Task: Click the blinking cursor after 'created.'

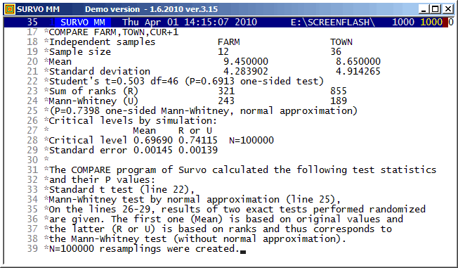Action: [x=243, y=251]
